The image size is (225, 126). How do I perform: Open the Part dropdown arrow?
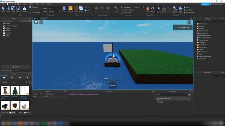pyautogui.click(x=64, y=13)
